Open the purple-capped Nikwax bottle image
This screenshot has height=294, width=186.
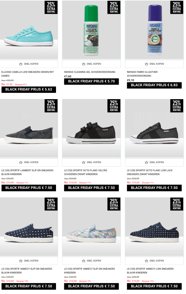155,30
